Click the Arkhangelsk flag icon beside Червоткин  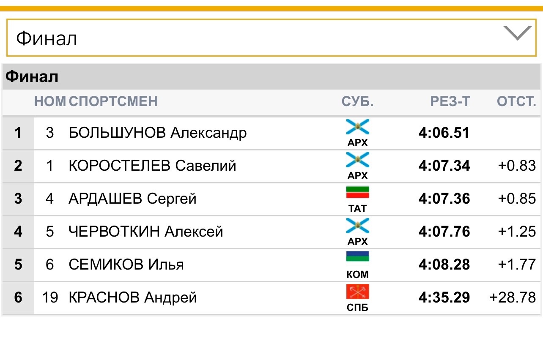coord(357,226)
